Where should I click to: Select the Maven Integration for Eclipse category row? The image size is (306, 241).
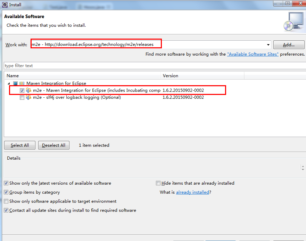pos(56,83)
